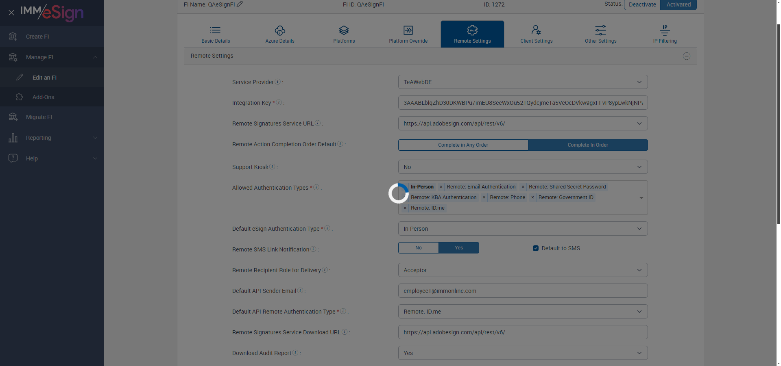This screenshot has height=366, width=781.
Task: Show info for Default API Remote Authentication Type
Action: 343,311
